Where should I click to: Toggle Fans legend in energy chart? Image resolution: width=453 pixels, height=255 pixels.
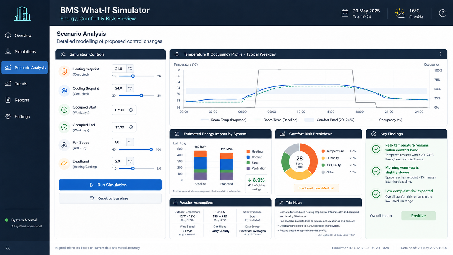[252, 163]
